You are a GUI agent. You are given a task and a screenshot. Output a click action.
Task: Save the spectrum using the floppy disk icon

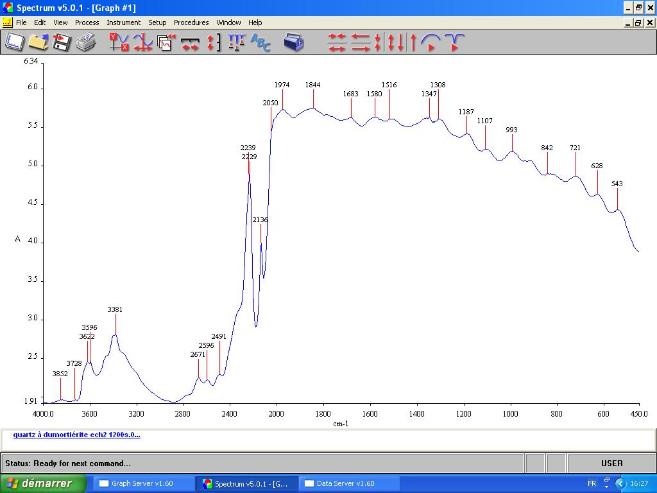62,43
